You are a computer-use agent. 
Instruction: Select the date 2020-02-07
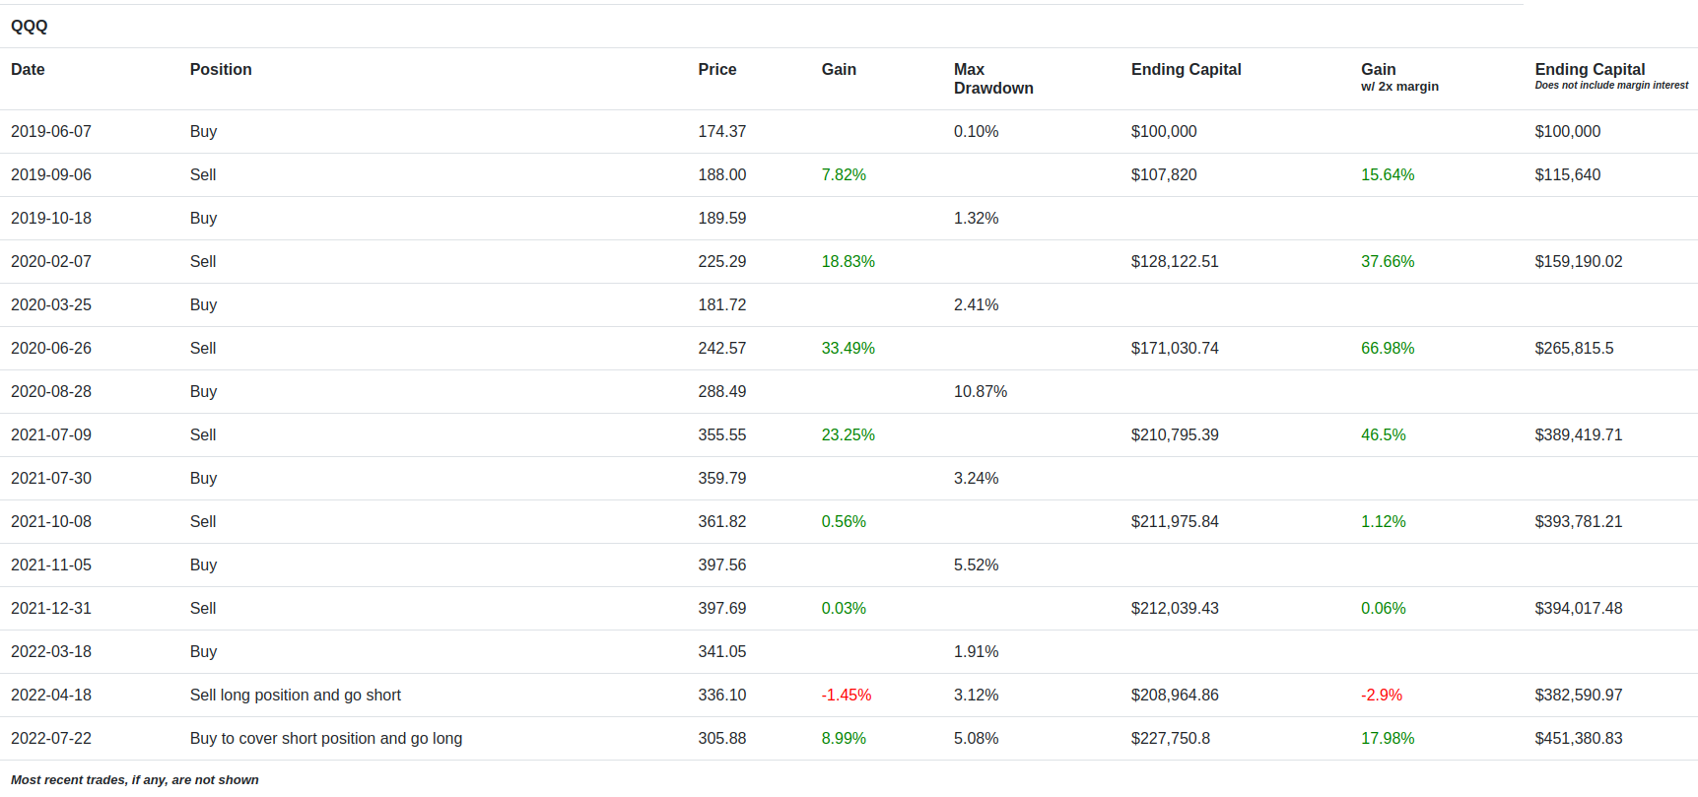(51, 262)
